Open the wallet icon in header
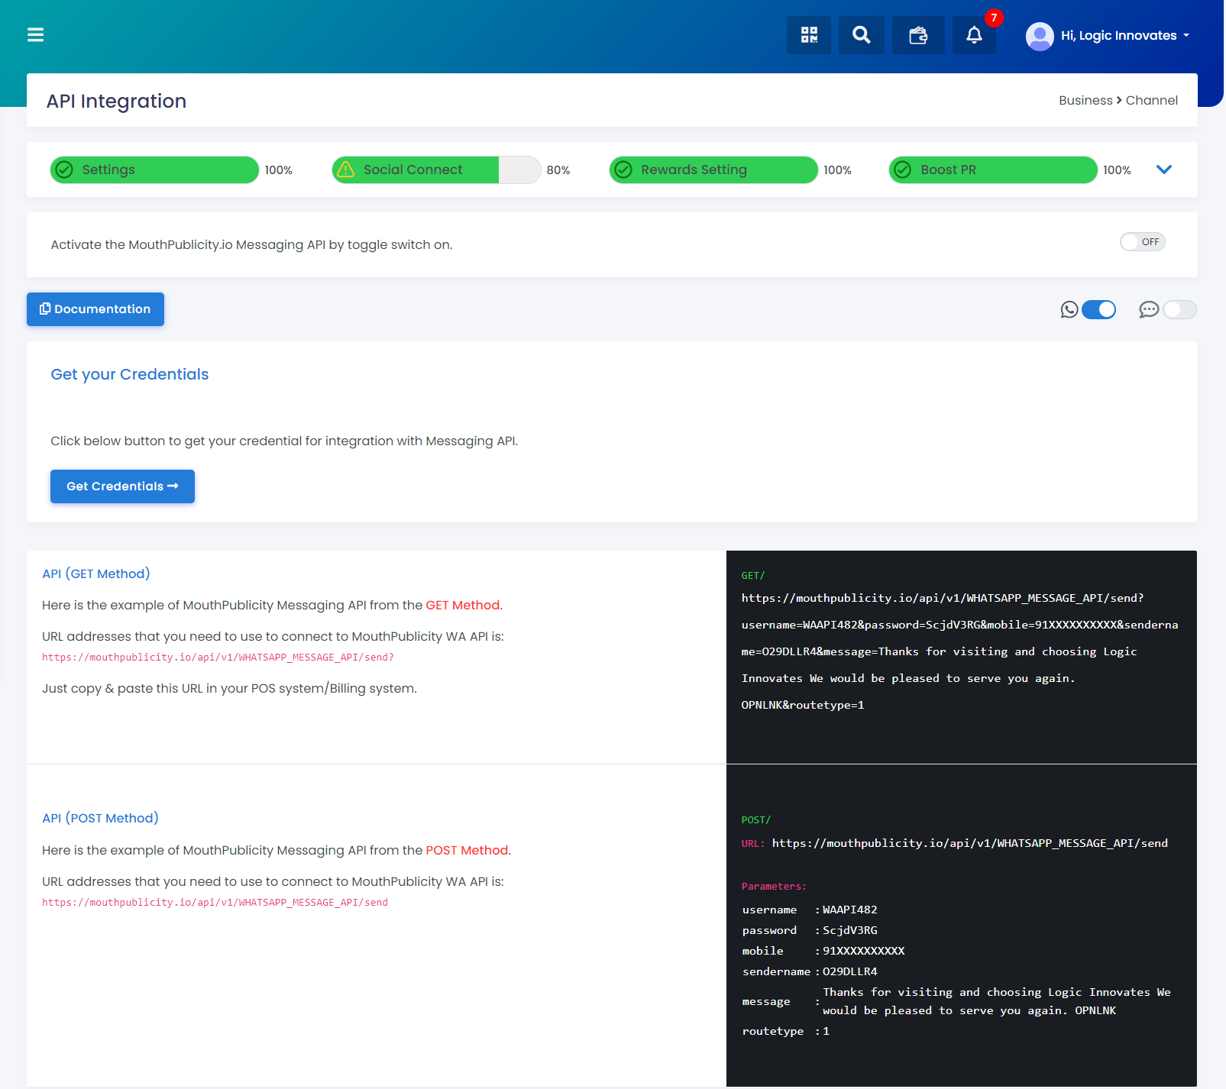The image size is (1226, 1089). [918, 34]
